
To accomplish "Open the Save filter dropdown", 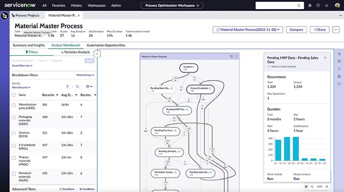I will tap(43, 61).
